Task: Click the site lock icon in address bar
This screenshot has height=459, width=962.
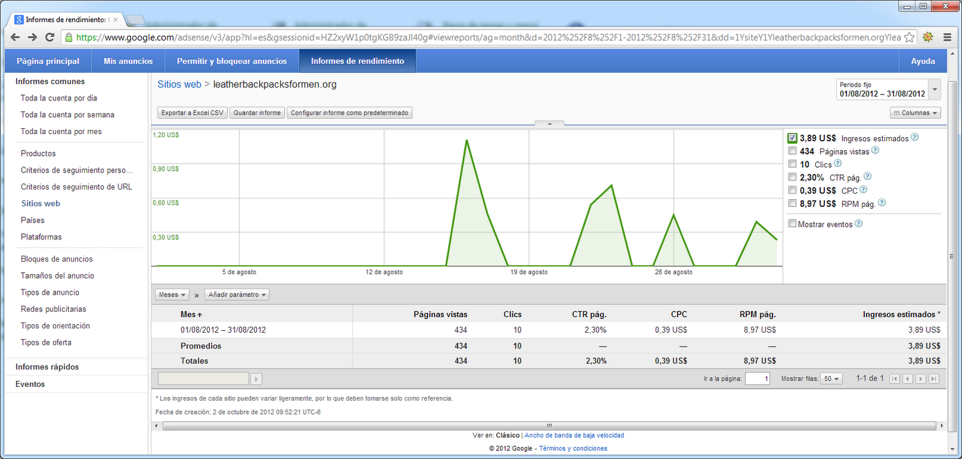Action: click(69, 37)
